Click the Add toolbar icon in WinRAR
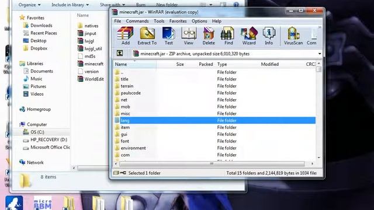 (125, 36)
